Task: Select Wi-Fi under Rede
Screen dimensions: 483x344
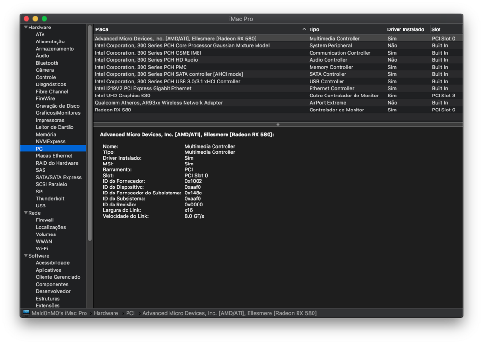Action: 42,249
